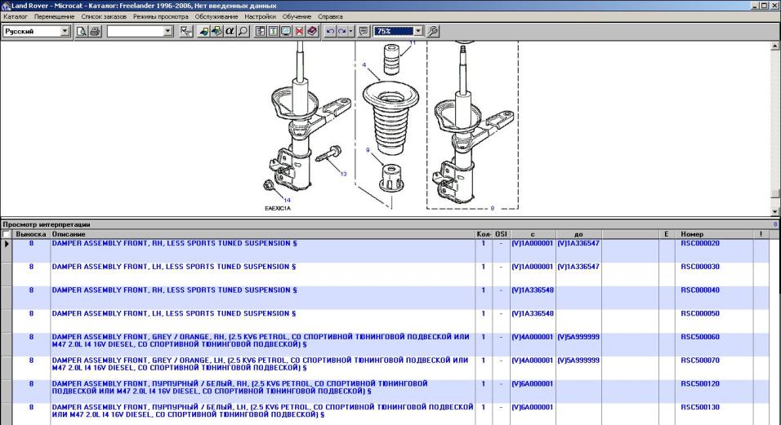Open the Настройки menu
The width and height of the screenshot is (781, 425).
(x=260, y=16)
